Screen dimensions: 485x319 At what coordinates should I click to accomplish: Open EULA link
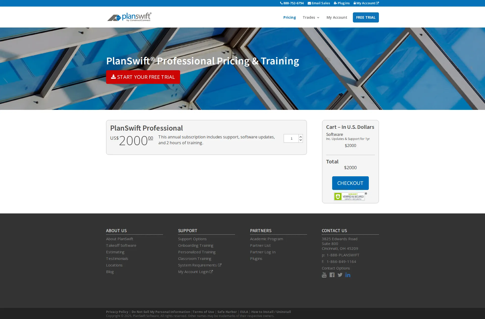(244, 312)
